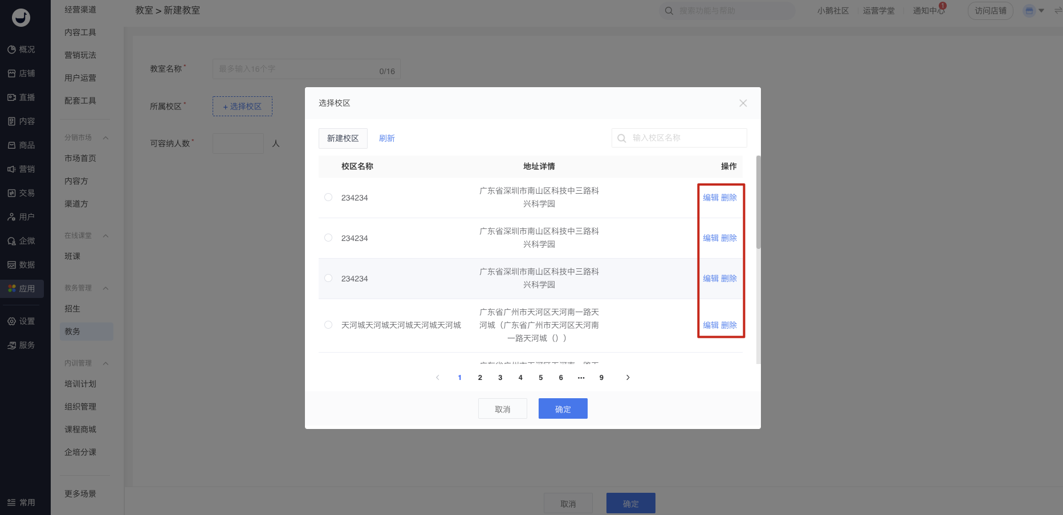Collapse the 教务管理 menu group
The image size is (1063, 515).
pyautogui.click(x=105, y=288)
